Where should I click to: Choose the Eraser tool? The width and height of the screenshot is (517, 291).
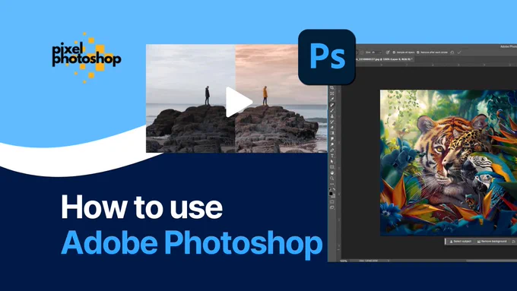point(332,127)
